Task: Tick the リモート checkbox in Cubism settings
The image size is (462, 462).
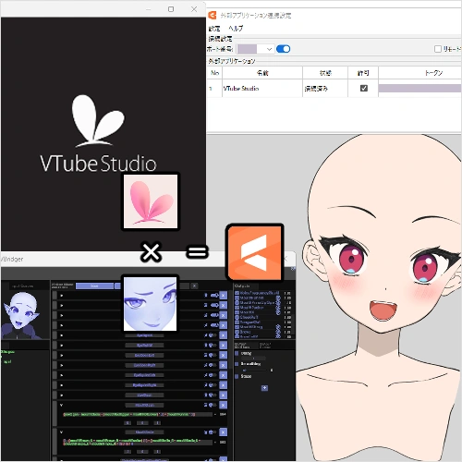Action: pyautogui.click(x=438, y=49)
